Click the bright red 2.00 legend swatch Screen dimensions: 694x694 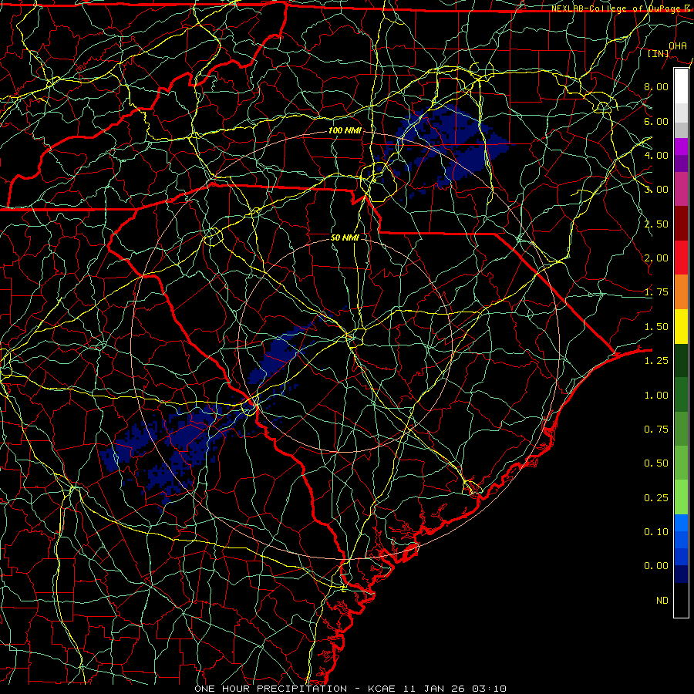pos(681,258)
